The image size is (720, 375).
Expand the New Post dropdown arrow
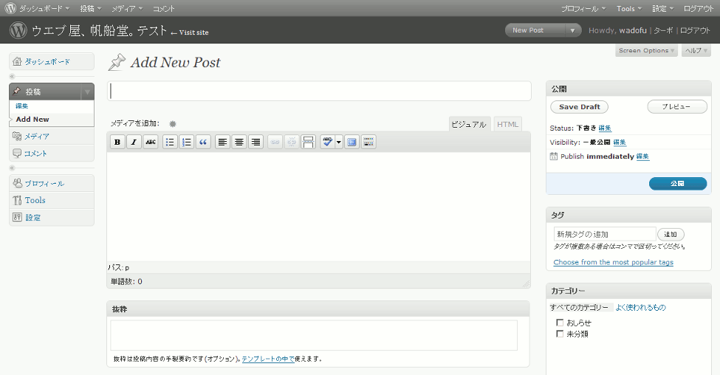coord(574,30)
